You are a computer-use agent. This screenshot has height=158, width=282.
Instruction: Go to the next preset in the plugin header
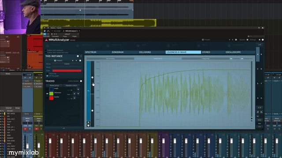click(x=233, y=40)
